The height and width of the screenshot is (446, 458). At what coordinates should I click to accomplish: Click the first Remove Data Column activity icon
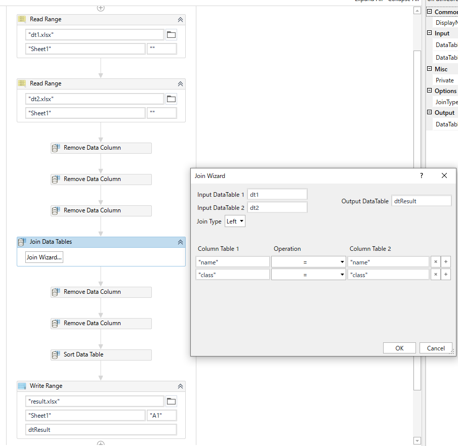pos(56,148)
